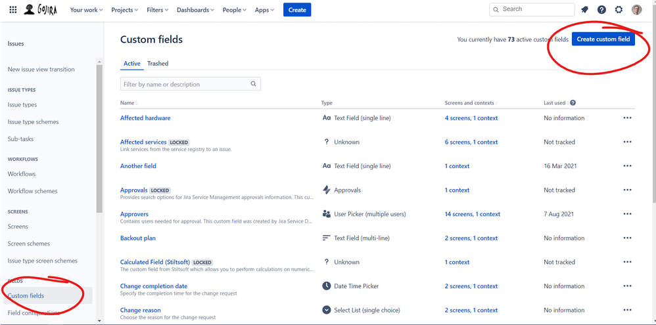Open New issue view transition in sidebar

(x=41, y=70)
